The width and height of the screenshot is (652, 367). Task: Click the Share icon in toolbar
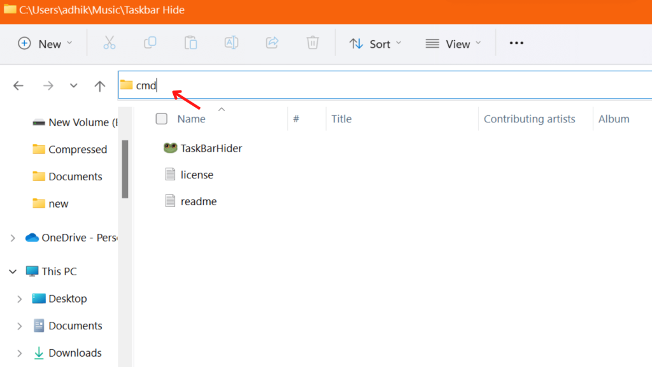tap(272, 43)
